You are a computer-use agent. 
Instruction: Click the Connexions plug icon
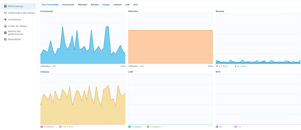click(5, 19)
